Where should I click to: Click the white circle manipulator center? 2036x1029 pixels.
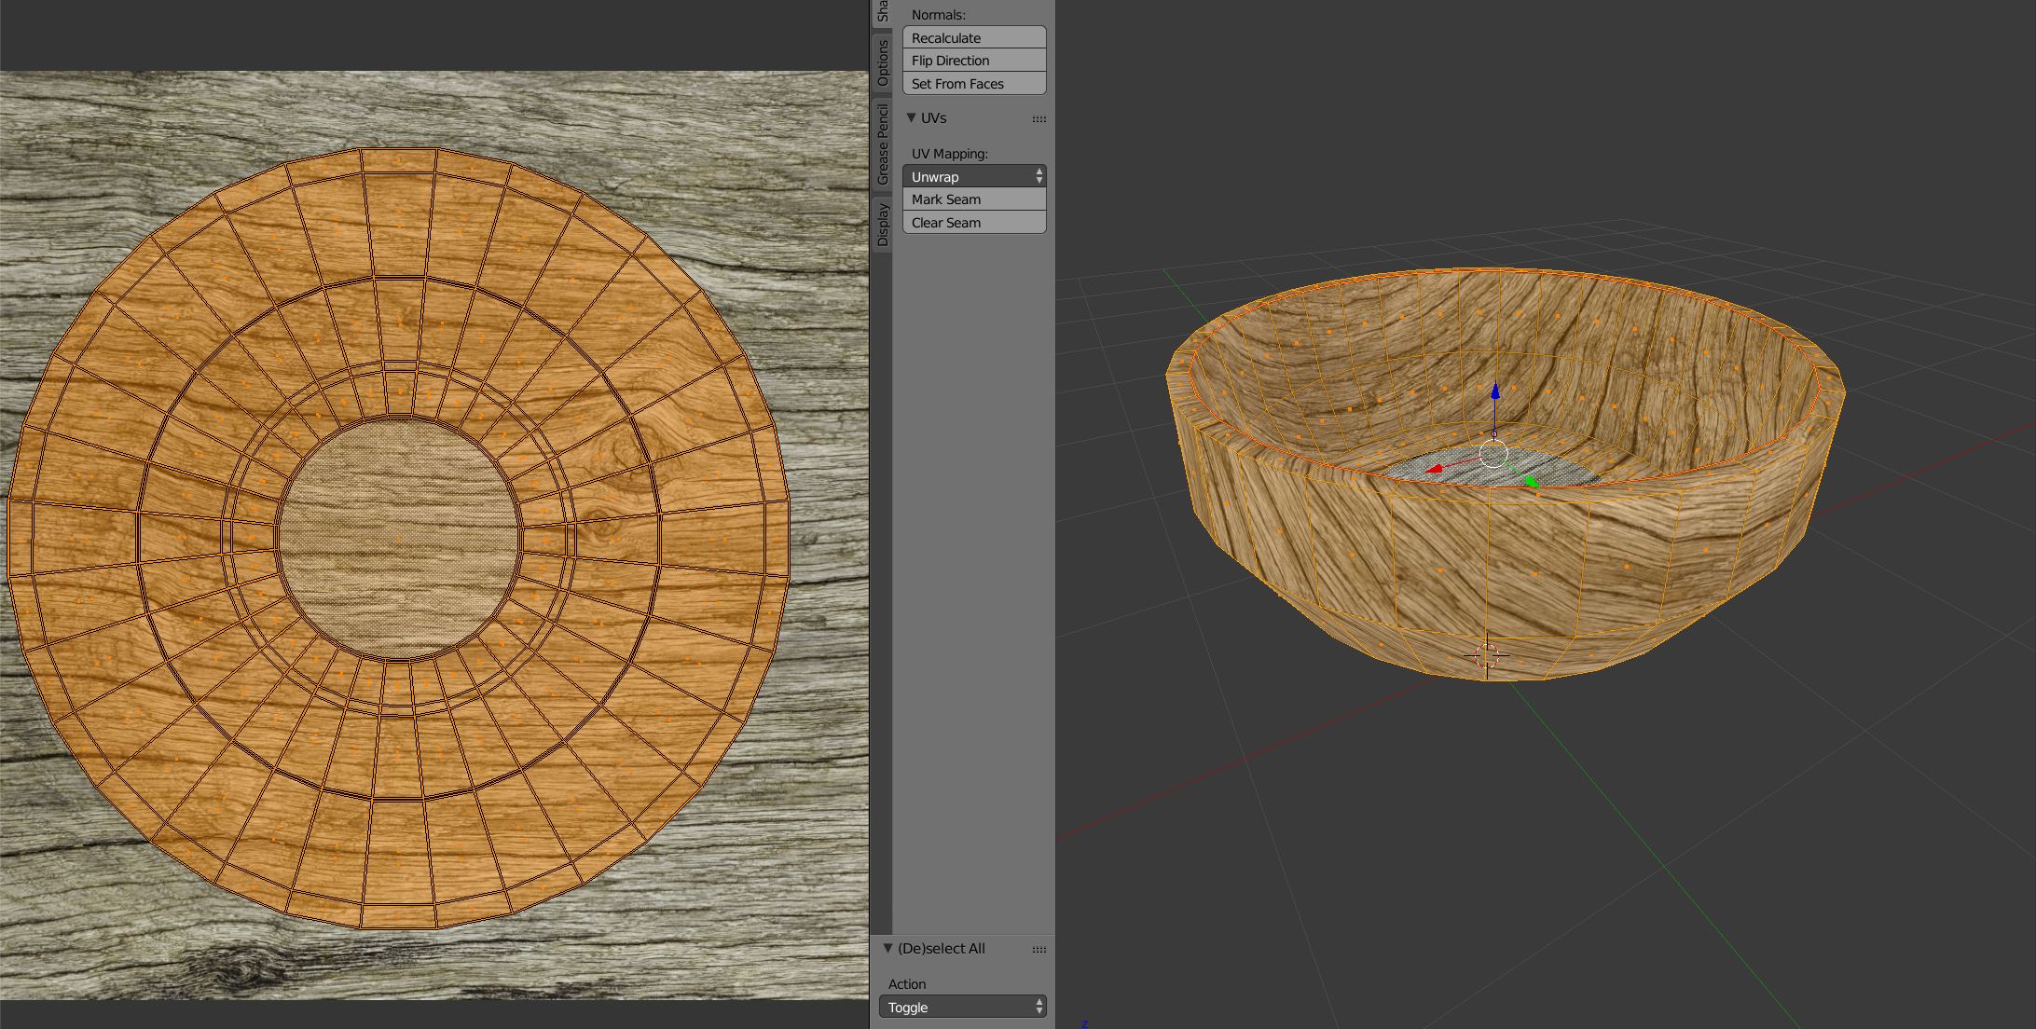1493,455
